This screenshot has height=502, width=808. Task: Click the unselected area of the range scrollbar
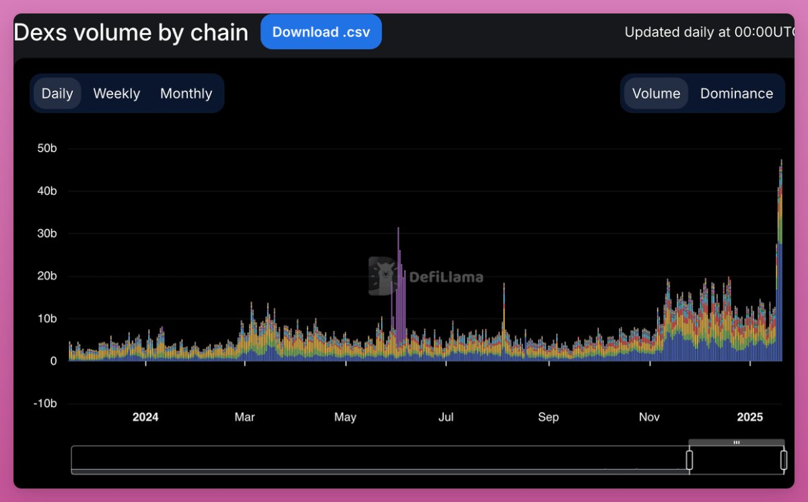(x=377, y=460)
